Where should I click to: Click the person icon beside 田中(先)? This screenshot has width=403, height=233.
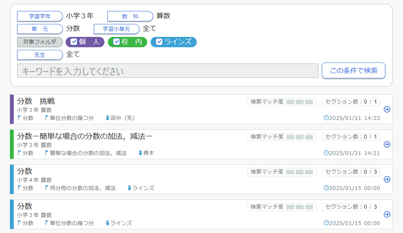pyautogui.click(x=107, y=118)
